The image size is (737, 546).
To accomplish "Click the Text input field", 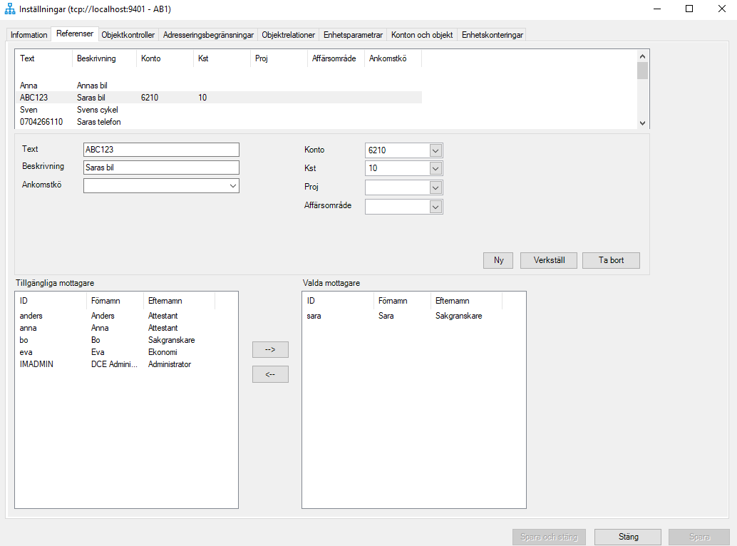I will 160,150.
